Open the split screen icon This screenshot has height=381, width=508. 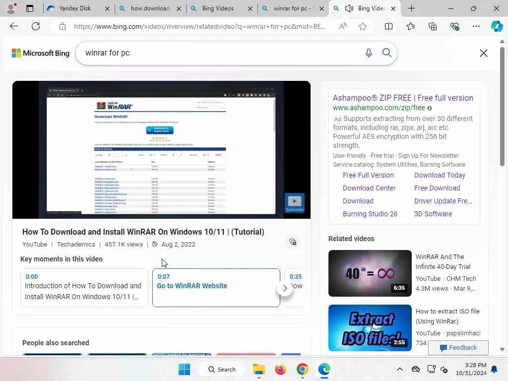(x=388, y=26)
